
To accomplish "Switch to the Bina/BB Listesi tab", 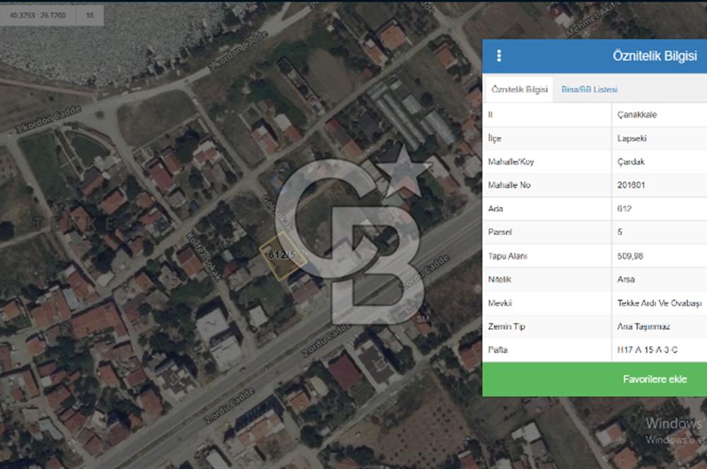I will click(590, 89).
